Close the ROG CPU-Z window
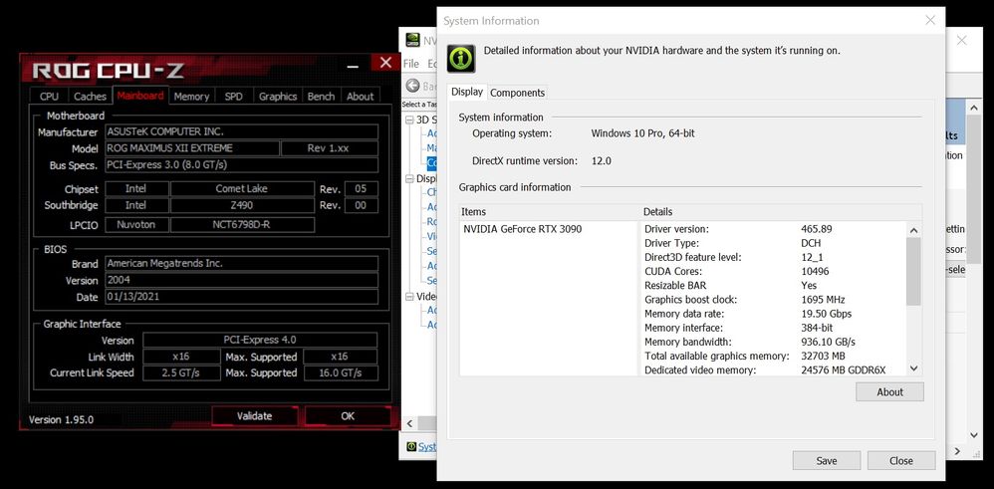This screenshot has height=489, width=994. [385, 62]
